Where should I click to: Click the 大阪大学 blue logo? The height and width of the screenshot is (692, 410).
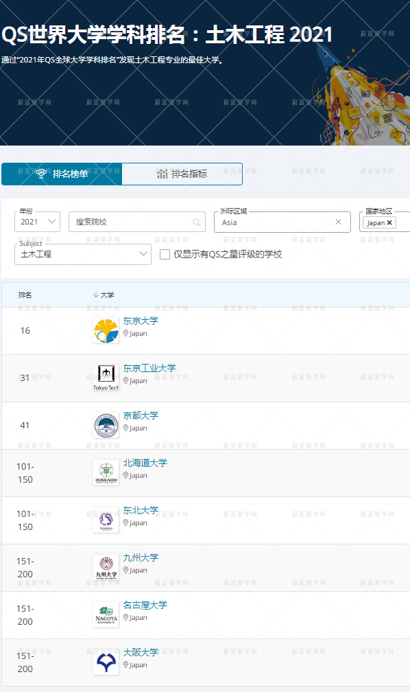(x=106, y=662)
